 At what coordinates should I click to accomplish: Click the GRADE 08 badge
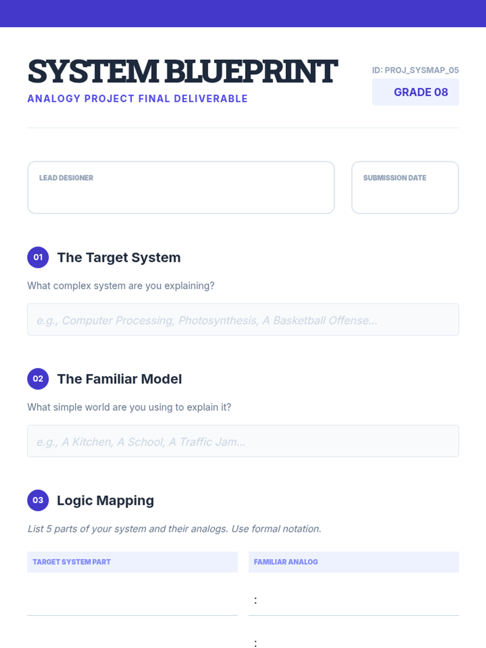(416, 92)
